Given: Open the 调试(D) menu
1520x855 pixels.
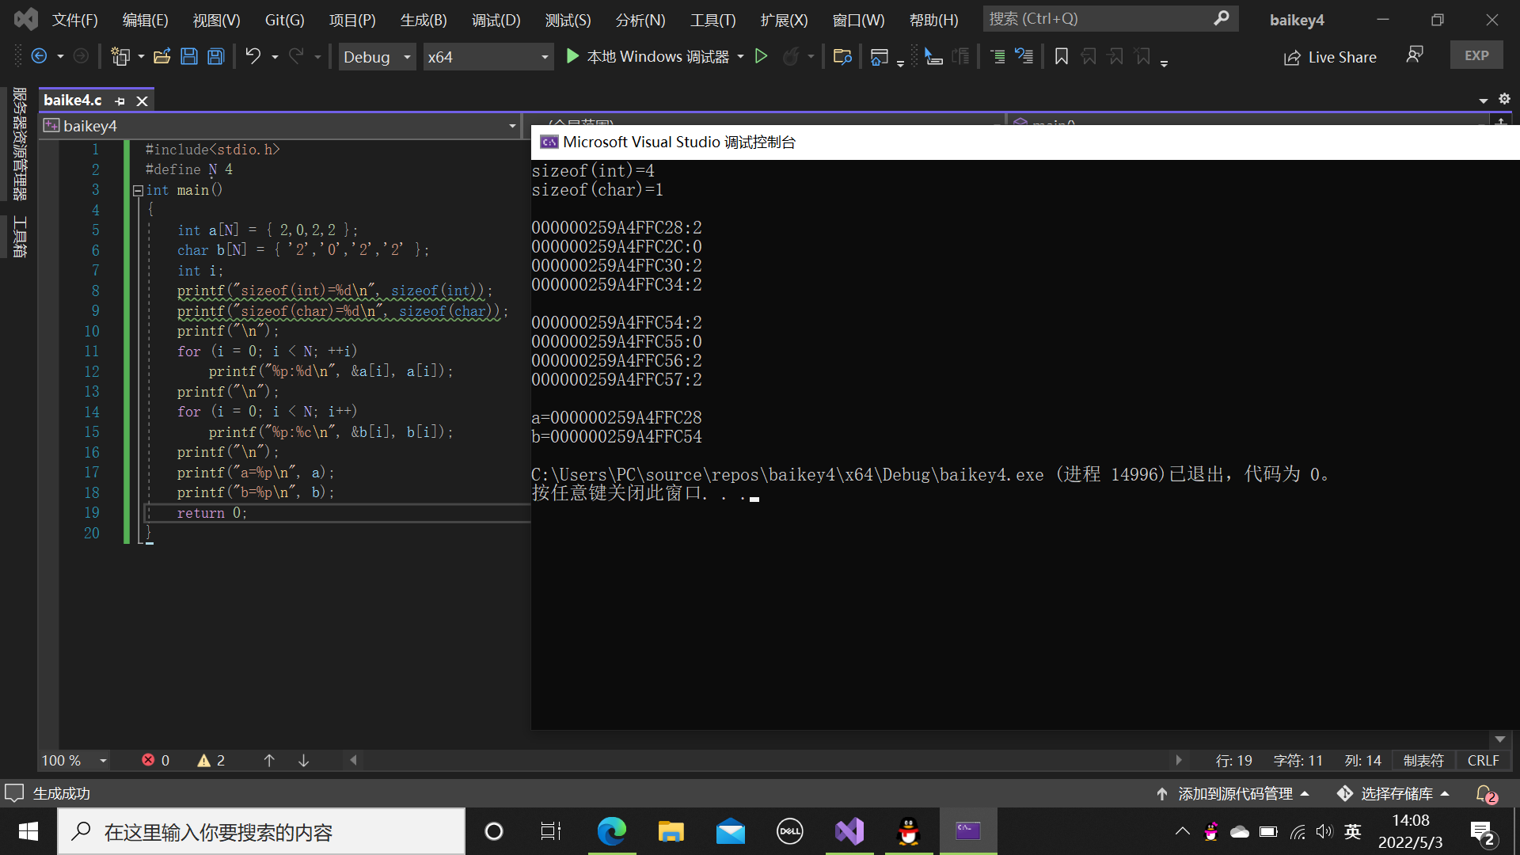Looking at the screenshot, I should (496, 20).
